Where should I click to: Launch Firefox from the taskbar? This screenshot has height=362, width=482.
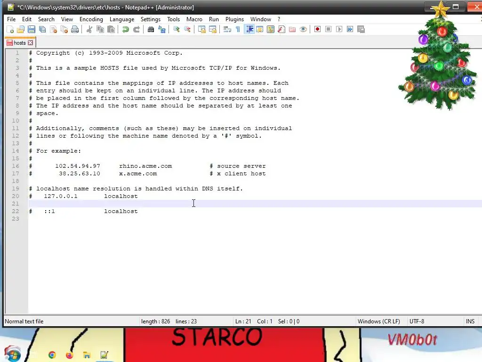[70, 355]
